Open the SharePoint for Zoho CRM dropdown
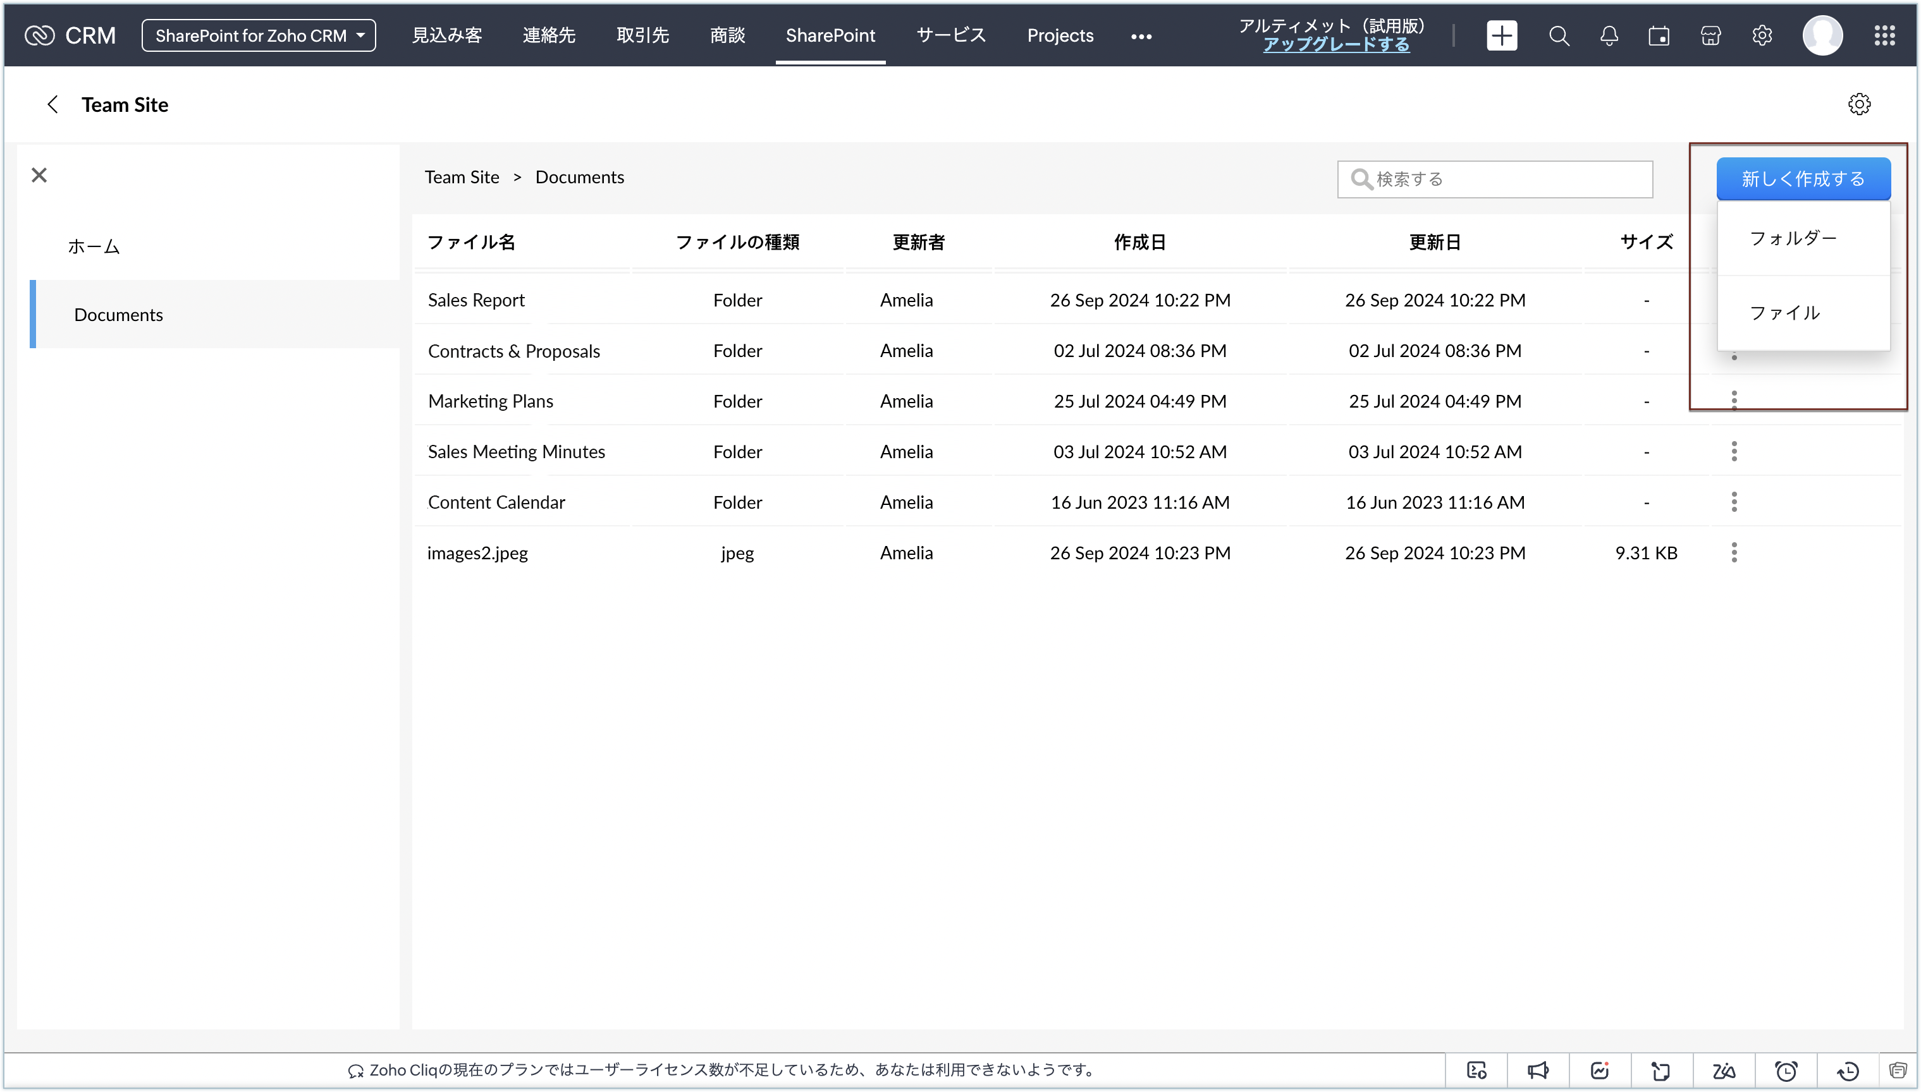The width and height of the screenshot is (1921, 1092). (259, 35)
